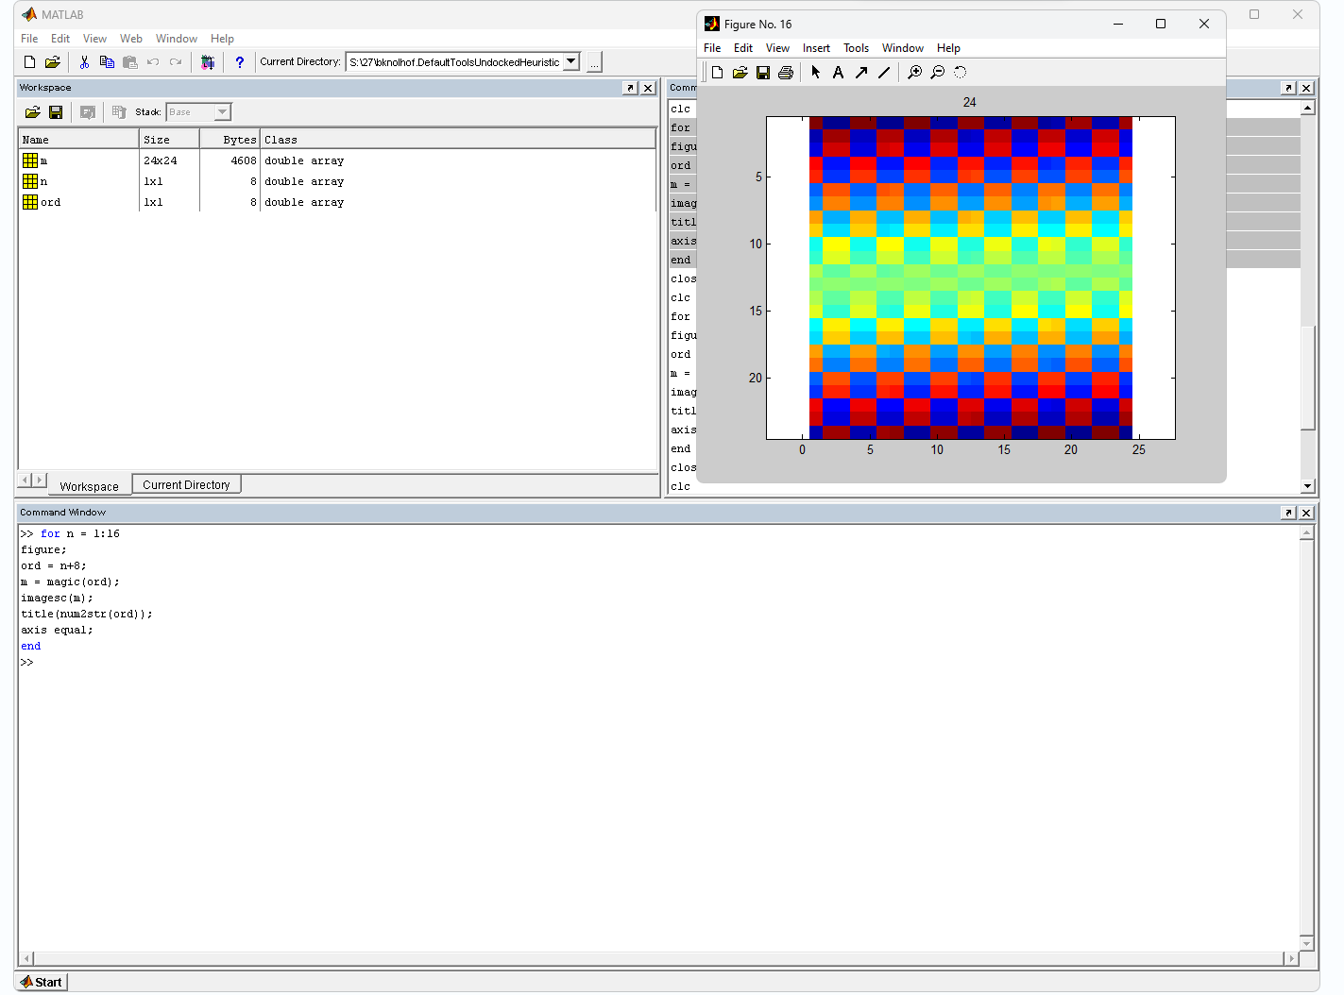Open the MATLAB help question mark icon
Viewport: 1344px width, 995px height.
240,62
